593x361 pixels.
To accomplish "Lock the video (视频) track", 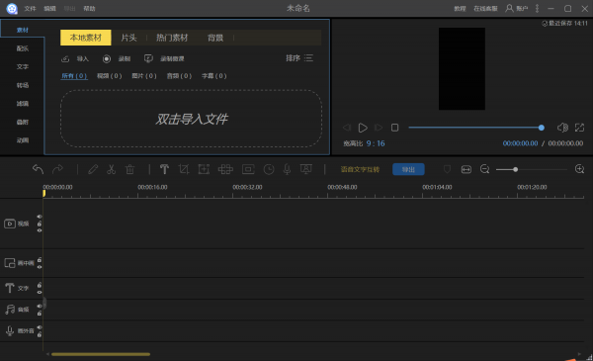I will click(40, 224).
